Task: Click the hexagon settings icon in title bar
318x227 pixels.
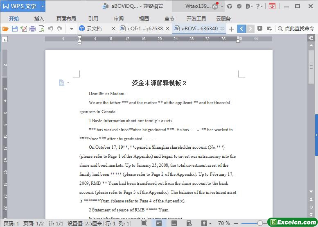Action: click(239, 6)
